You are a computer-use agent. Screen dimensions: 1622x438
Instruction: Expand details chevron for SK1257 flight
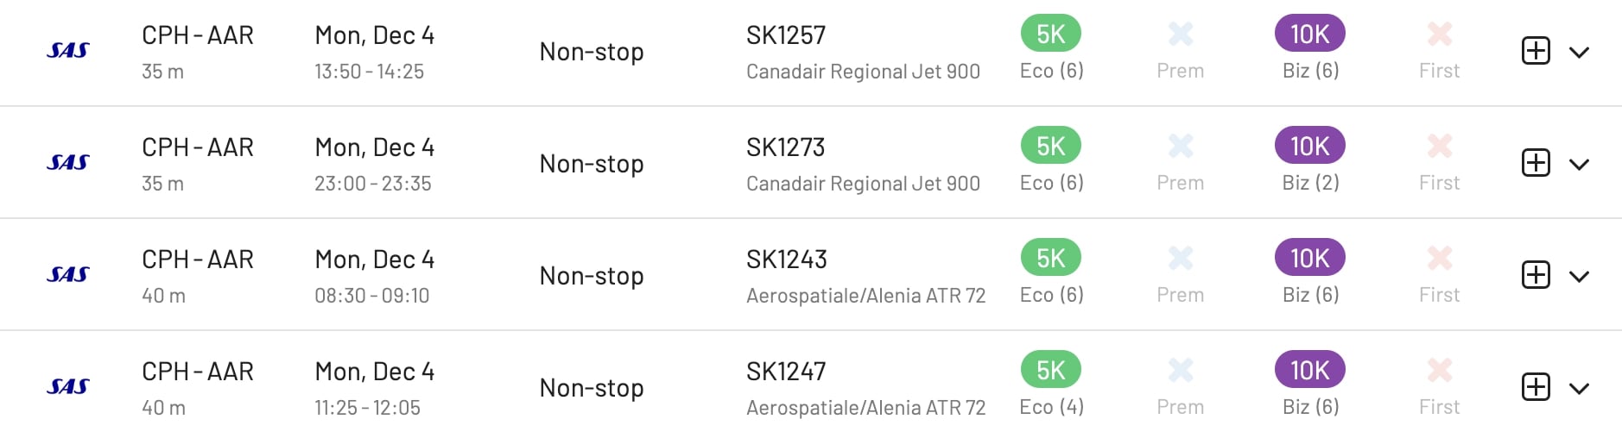(1579, 53)
